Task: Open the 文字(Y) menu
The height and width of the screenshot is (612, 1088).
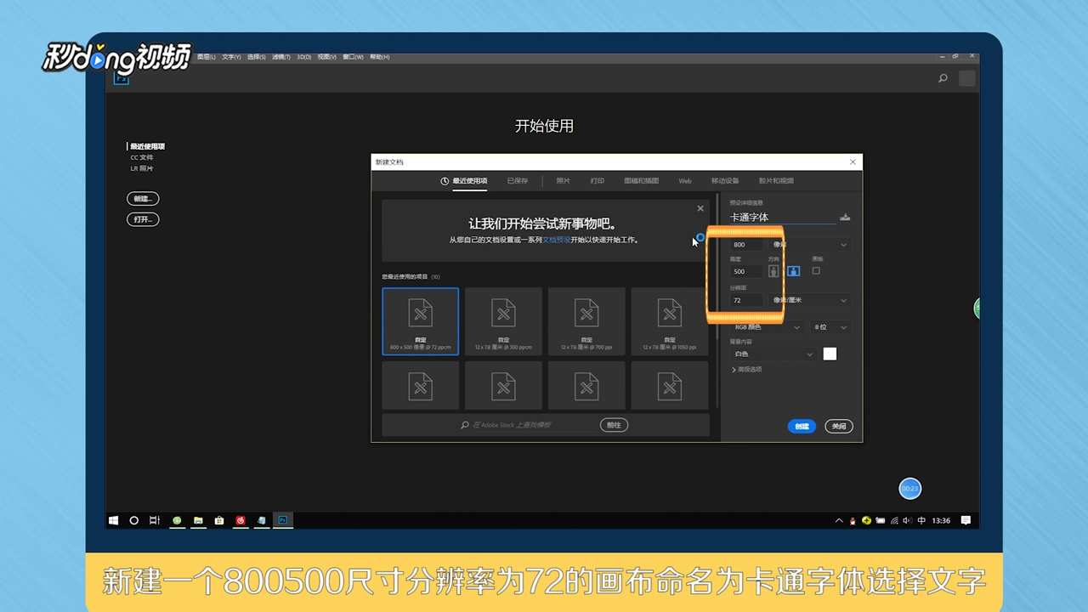Action: [231, 57]
